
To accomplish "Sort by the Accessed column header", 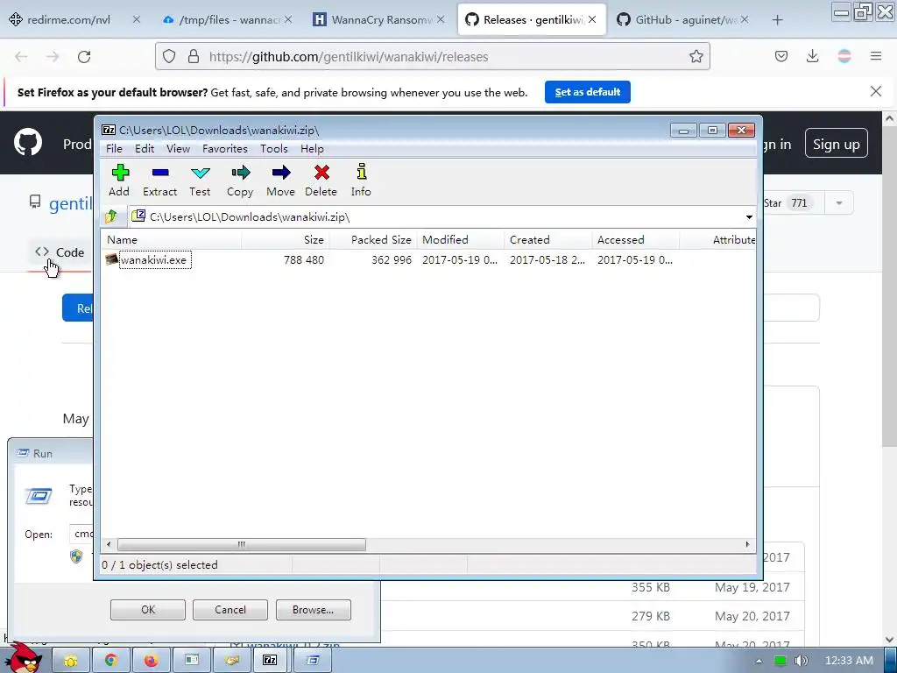I will [636, 240].
